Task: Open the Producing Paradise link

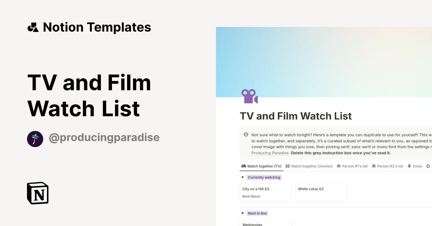Action: pyautogui.click(x=270, y=153)
